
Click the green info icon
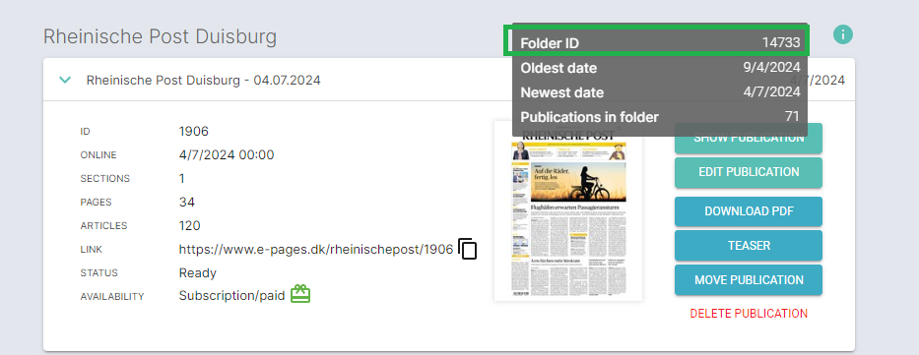(843, 34)
